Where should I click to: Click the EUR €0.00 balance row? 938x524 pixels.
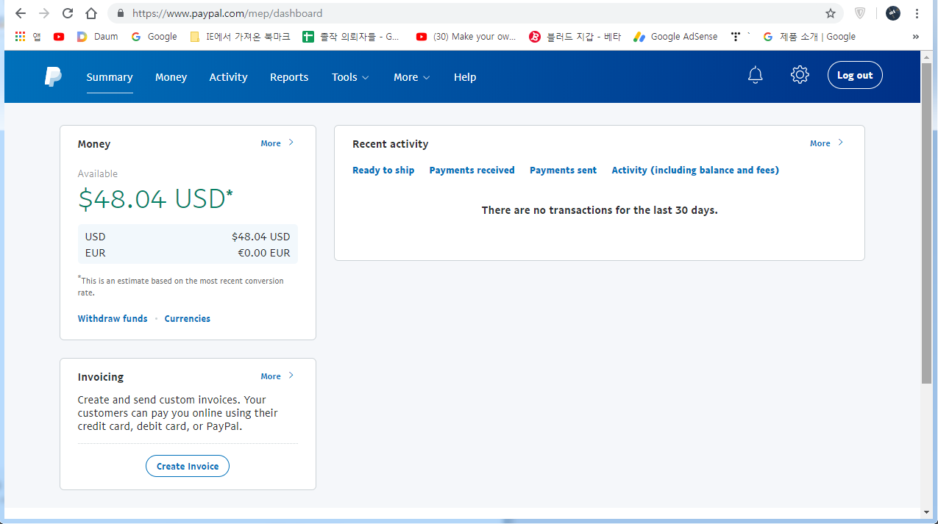tap(188, 253)
